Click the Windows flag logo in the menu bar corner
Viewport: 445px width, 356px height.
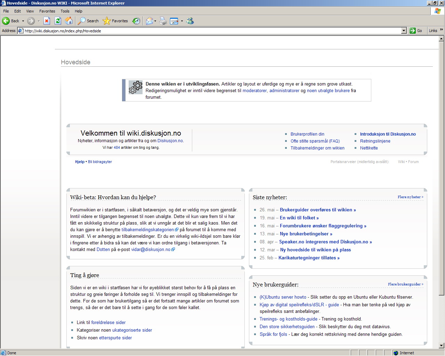[437, 11]
